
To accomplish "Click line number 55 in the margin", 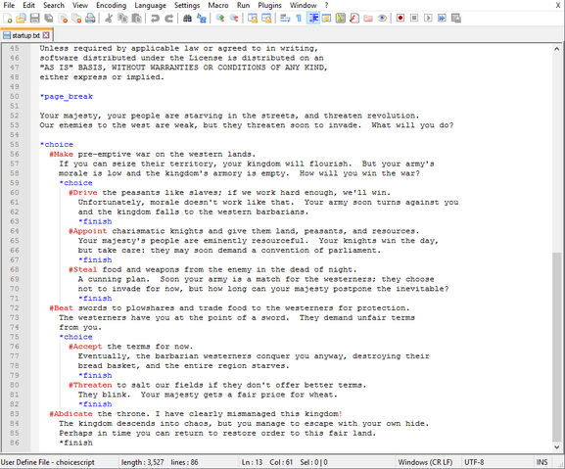I will tap(15, 145).
